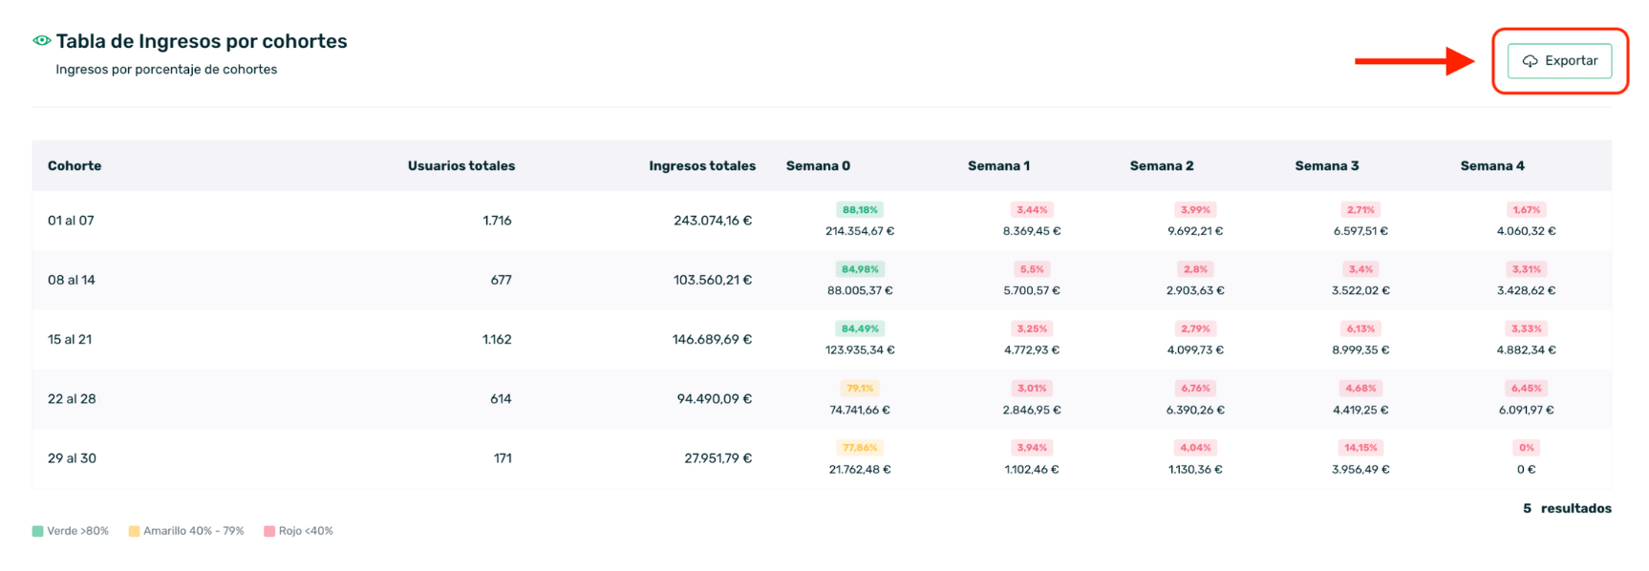Image resolution: width=1649 pixels, height=571 pixels.
Task: Click the yellow Amarillo 40% - 79% legend swatch
Action: [x=134, y=531]
